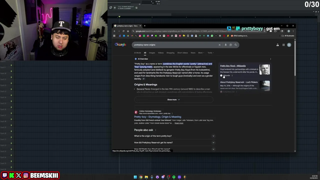Viewport: 320px width, 180px height.
Task: Open the X bookmark icon
Action: 136,36
